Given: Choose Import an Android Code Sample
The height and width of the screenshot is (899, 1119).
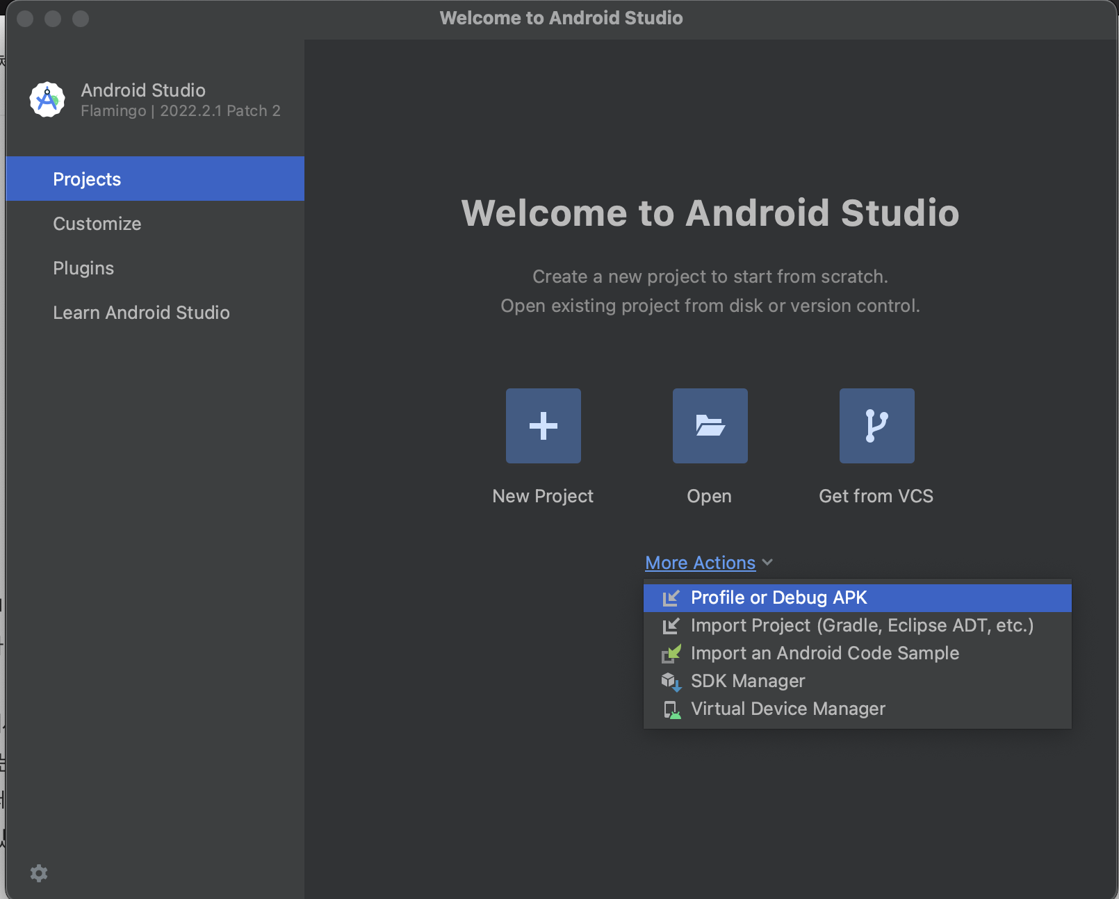Looking at the screenshot, I should (x=857, y=654).
